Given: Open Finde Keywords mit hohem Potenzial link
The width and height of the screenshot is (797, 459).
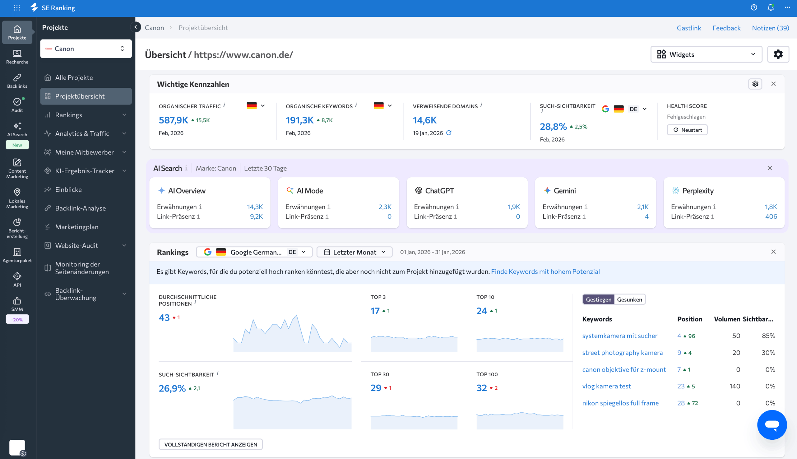Looking at the screenshot, I should click(545, 271).
